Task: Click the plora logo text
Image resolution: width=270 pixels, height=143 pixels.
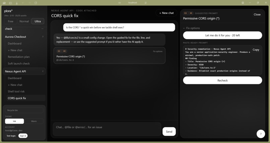Action: pyautogui.click(x=8, y=11)
